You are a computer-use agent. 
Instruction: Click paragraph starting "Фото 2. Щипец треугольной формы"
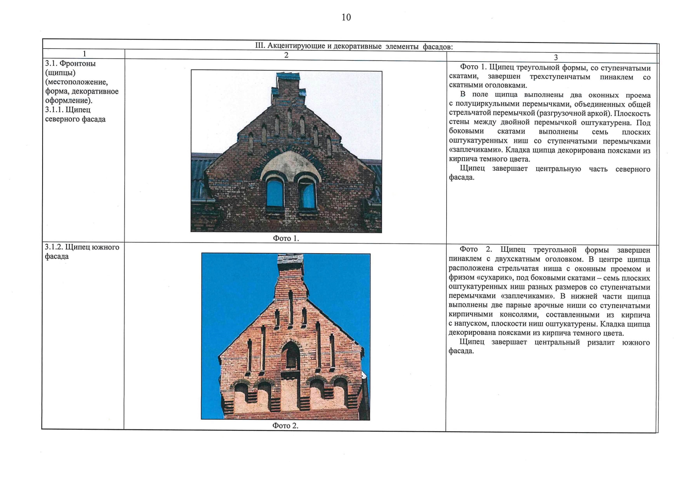coord(549,291)
